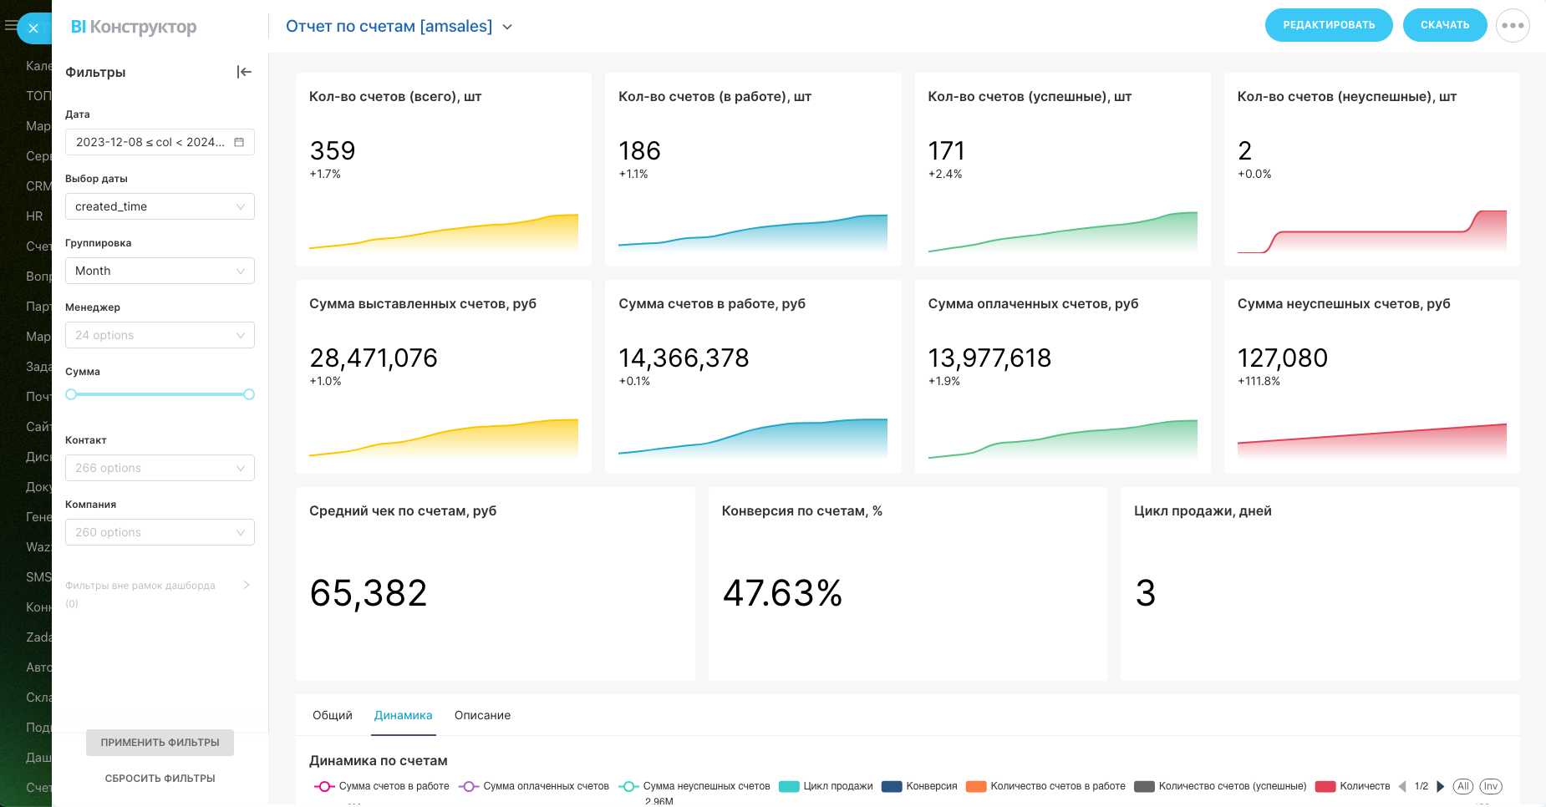Click the right handle of Сумма slider
Viewport: 1546px width, 807px height.
point(249,394)
